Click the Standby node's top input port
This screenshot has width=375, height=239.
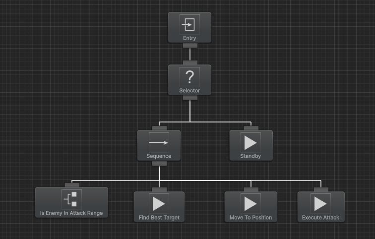tap(250, 128)
